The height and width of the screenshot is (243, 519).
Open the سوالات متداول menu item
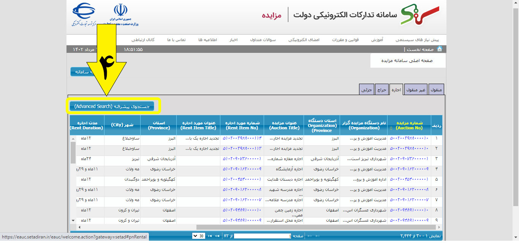click(x=263, y=40)
